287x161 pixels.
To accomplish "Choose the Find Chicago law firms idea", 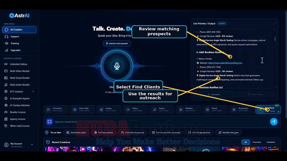I will click(x=199, y=132).
